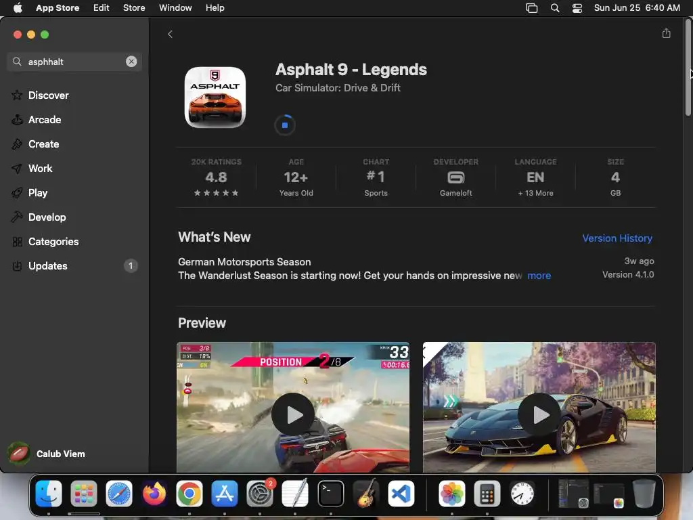The width and height of the screenshot is (693, 520).
Task: Open the Window menu
Action: [x=175, y=8]
